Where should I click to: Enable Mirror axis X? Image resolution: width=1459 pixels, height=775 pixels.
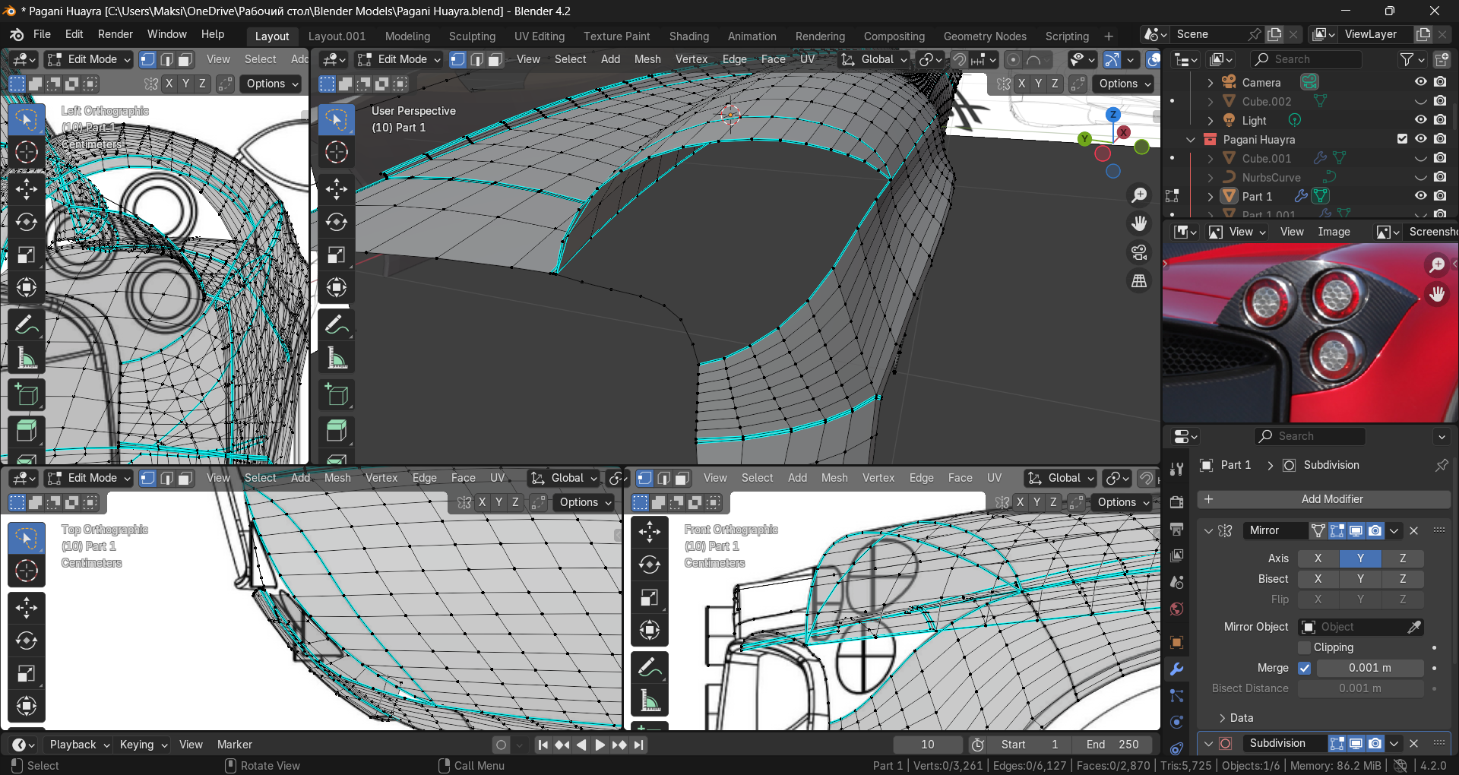(1318, 558)
